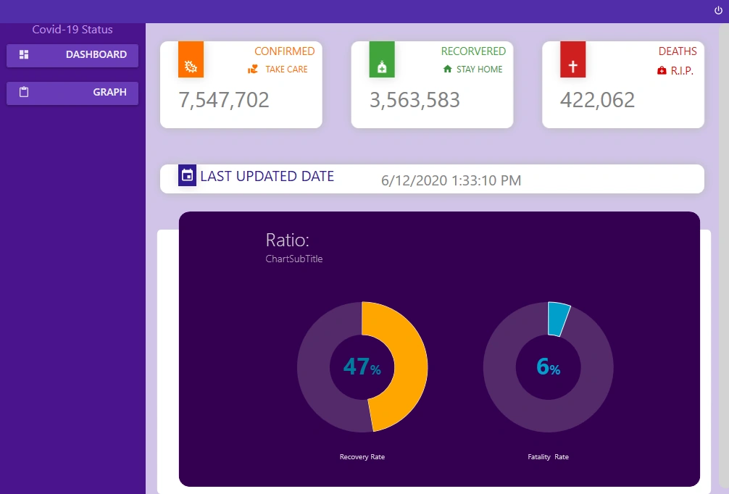The width and height of the screenshot is (729, 494).
Task: Click the DEATHS label
Action: (678, 51)
